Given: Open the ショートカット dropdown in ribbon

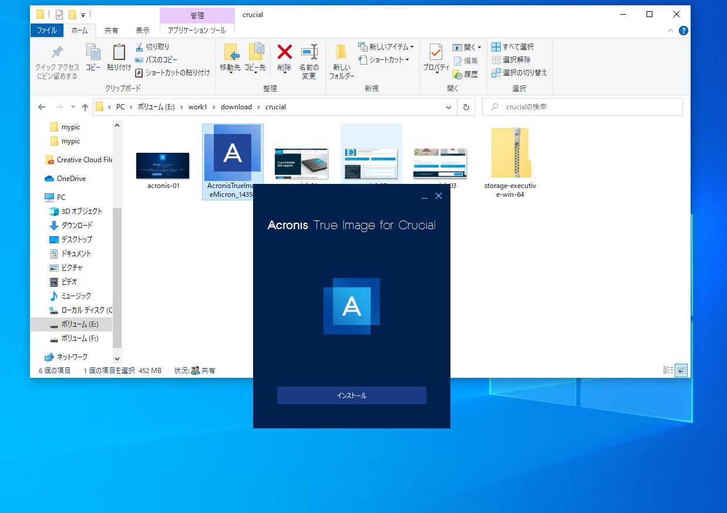Looking at the screenshot, I should click(x=384, y=59).
